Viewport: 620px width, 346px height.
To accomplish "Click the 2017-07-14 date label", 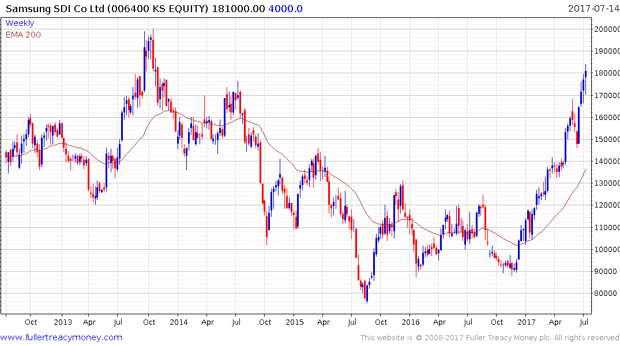I will click(x=593, y=8).
